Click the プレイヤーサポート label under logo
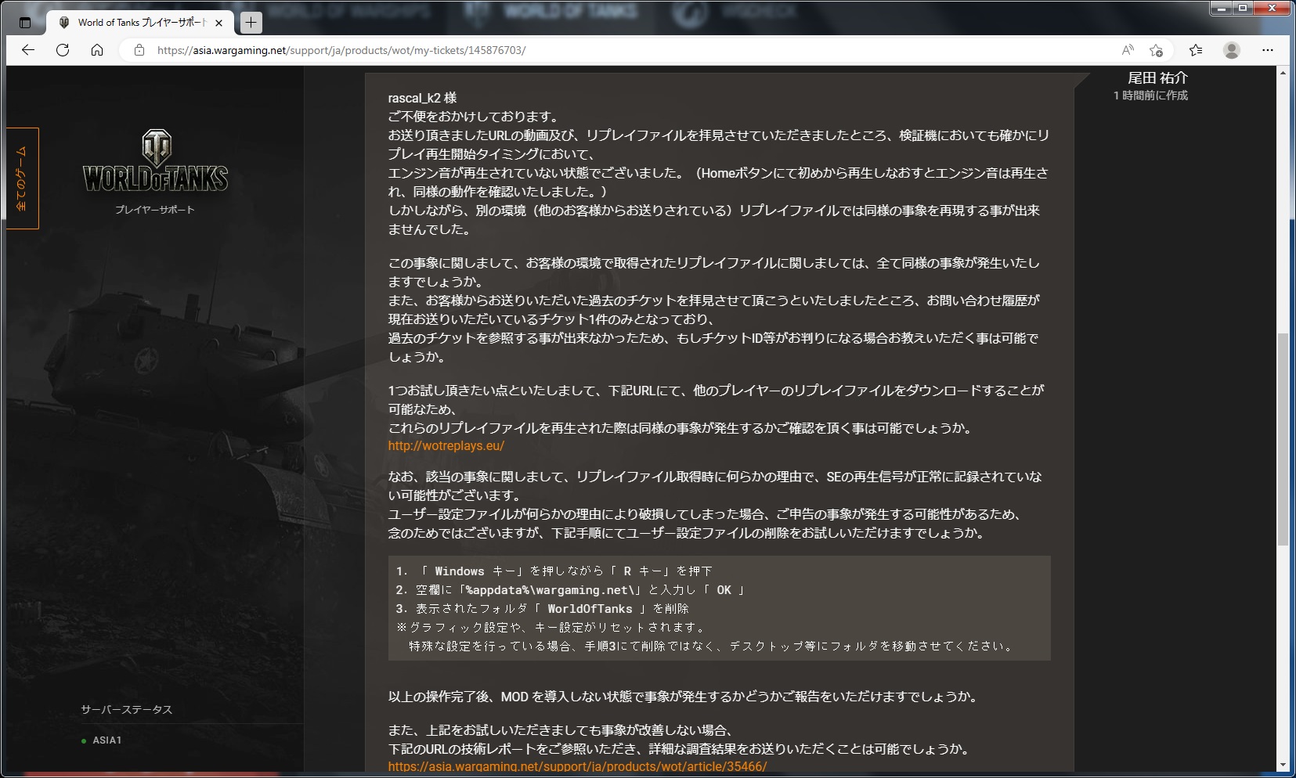Viewport: 1296px width, 778px height. click(155, 210)
